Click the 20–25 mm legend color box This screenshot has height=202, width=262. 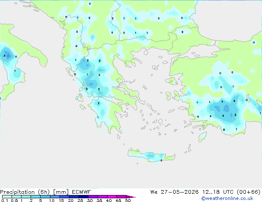[74, 197]
